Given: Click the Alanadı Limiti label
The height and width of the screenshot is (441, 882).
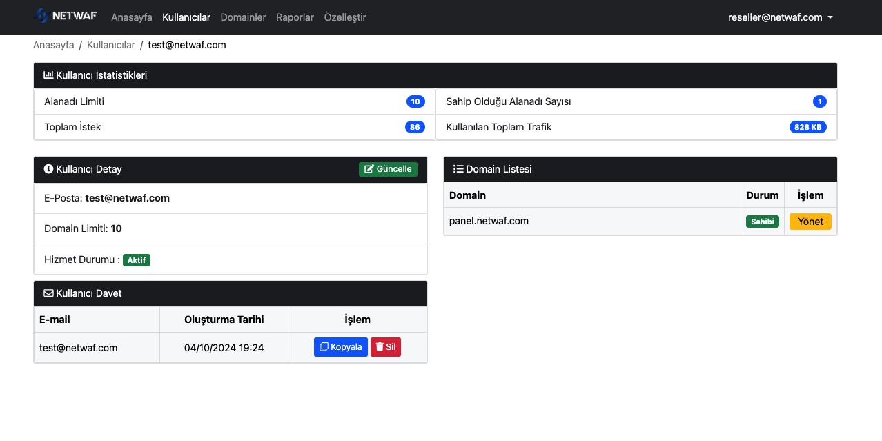Looking at the screenshot, I should [x=75, y=101].
